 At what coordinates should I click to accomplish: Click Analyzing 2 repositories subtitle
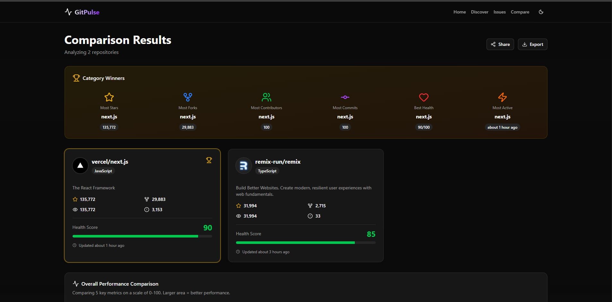pyautogui.click(x=92, y=52)
